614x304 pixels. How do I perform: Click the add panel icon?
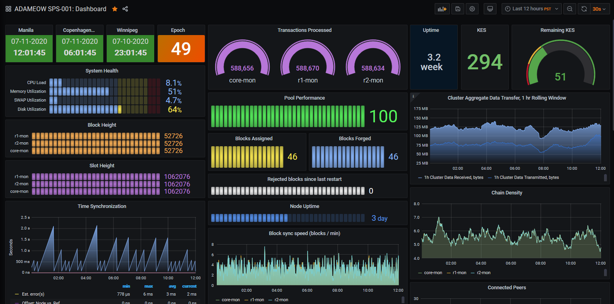[442, 9]
